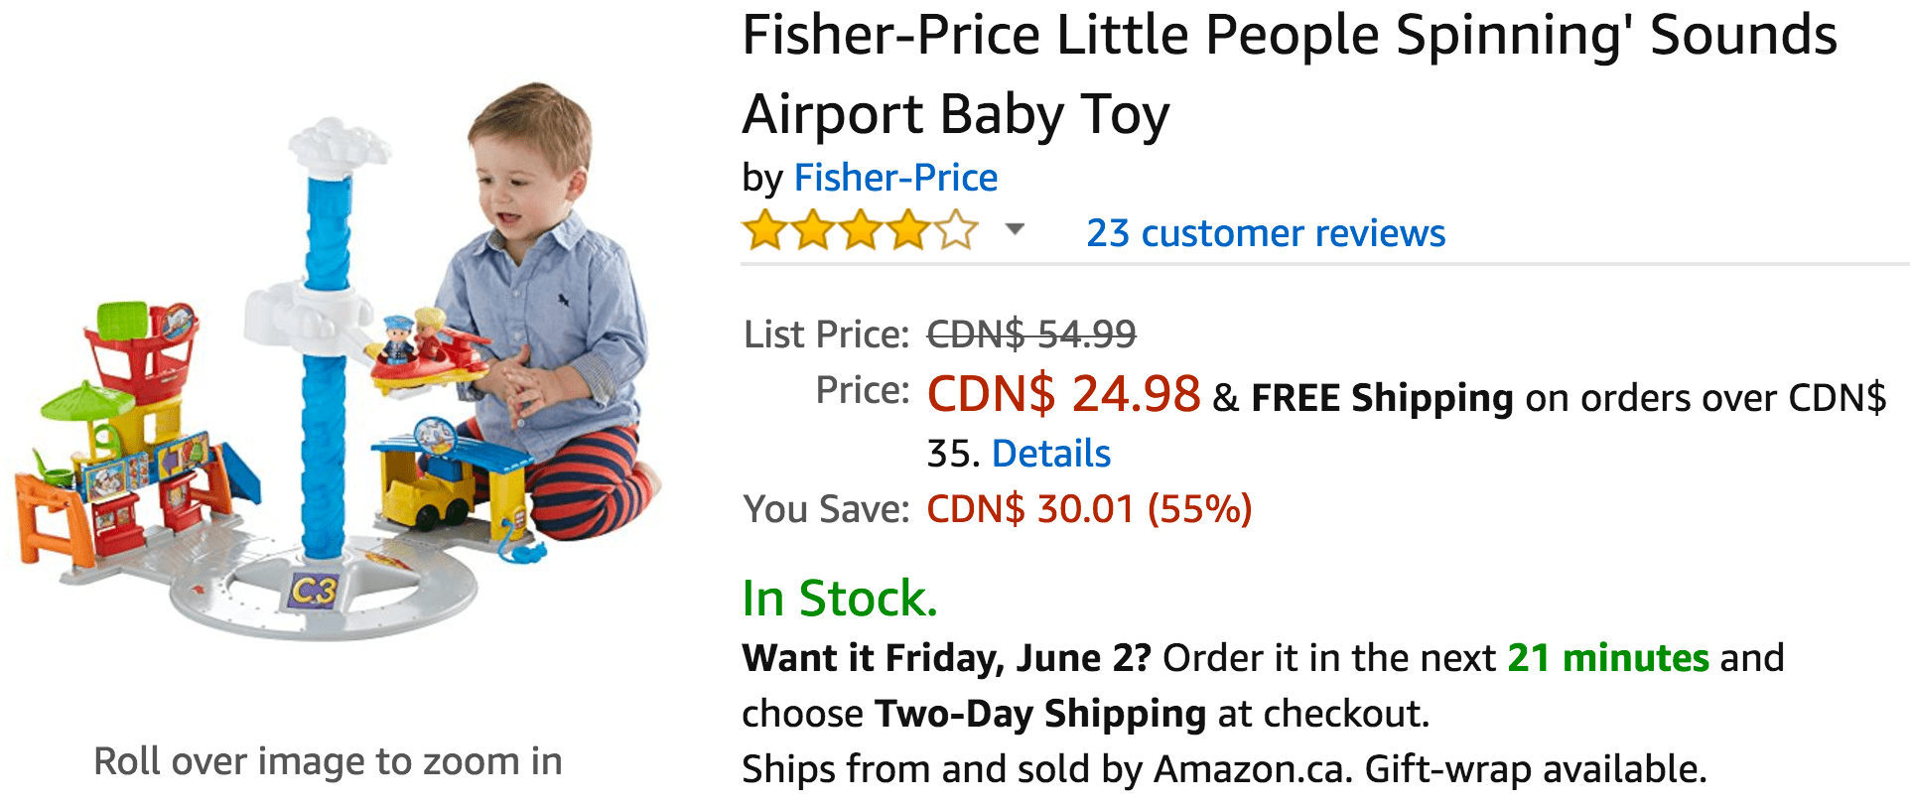Image resolution: width=1910 pixels, height=806 pixels.
Task: Click the CDN$ 24.98 price text
Action: coord(1063,394)
